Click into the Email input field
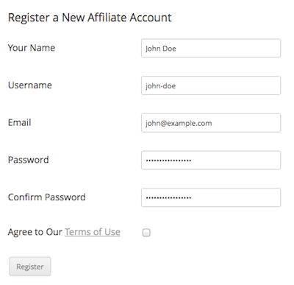294x285 pixels. click(x=211, y=123)
